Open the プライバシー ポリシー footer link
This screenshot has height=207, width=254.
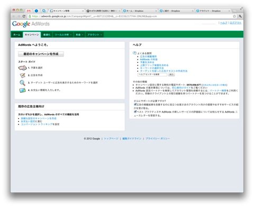(x=158, y=138)
